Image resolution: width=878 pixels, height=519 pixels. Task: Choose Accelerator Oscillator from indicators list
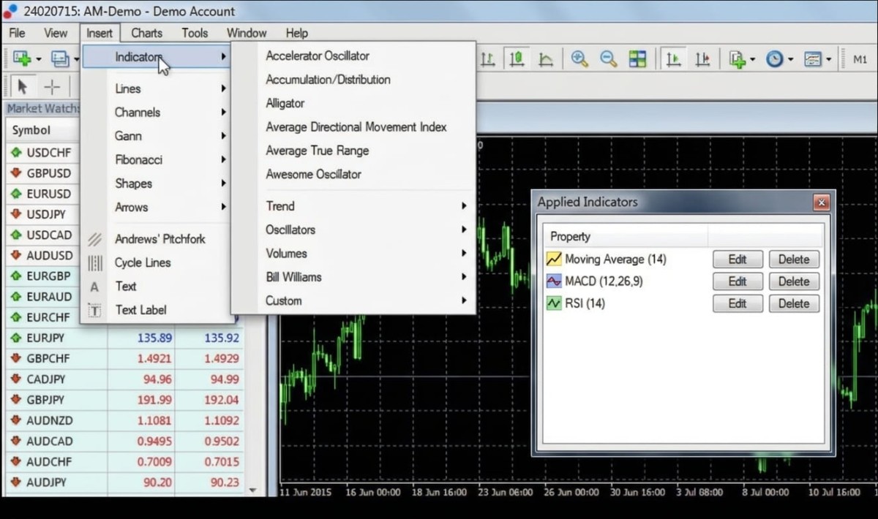[318, 56]
